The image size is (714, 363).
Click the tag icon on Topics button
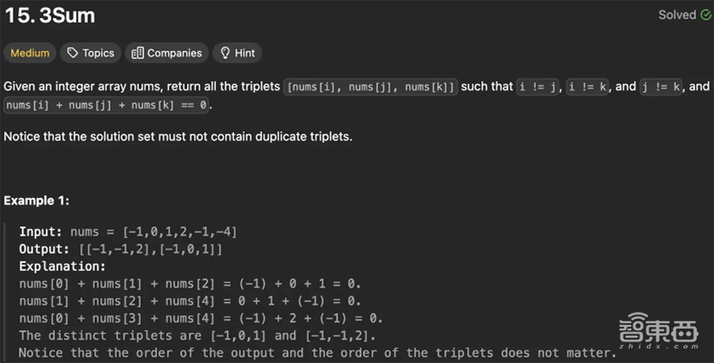72,53
